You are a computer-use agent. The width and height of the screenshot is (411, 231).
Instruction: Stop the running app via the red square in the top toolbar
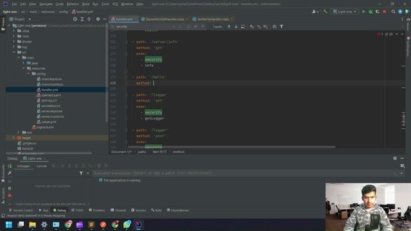pos(385,12)
